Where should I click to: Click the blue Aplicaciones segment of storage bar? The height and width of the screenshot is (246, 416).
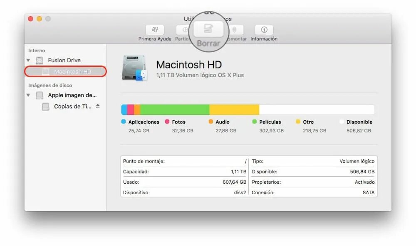click(124, 110)
